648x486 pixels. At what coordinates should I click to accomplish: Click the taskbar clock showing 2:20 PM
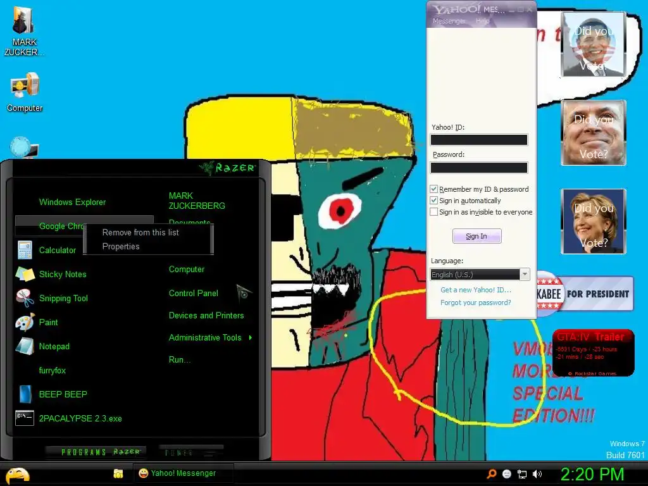[x=592, y=474]
